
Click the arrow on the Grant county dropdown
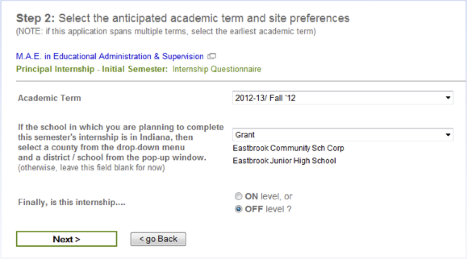[448, 135]
